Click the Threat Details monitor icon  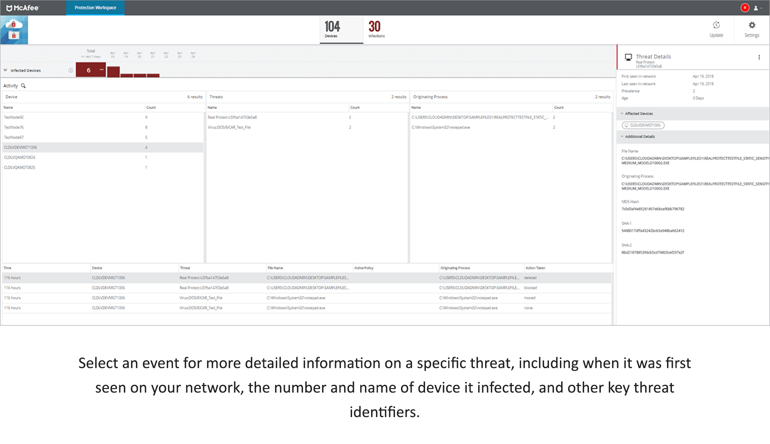pos(628,57)
